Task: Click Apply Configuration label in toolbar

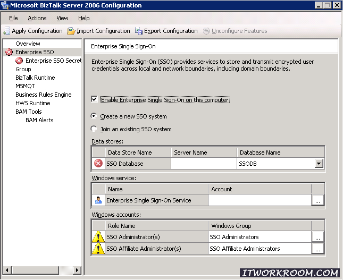Action: (37, 31)
